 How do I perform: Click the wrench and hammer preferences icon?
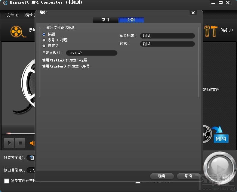(211, 31)
